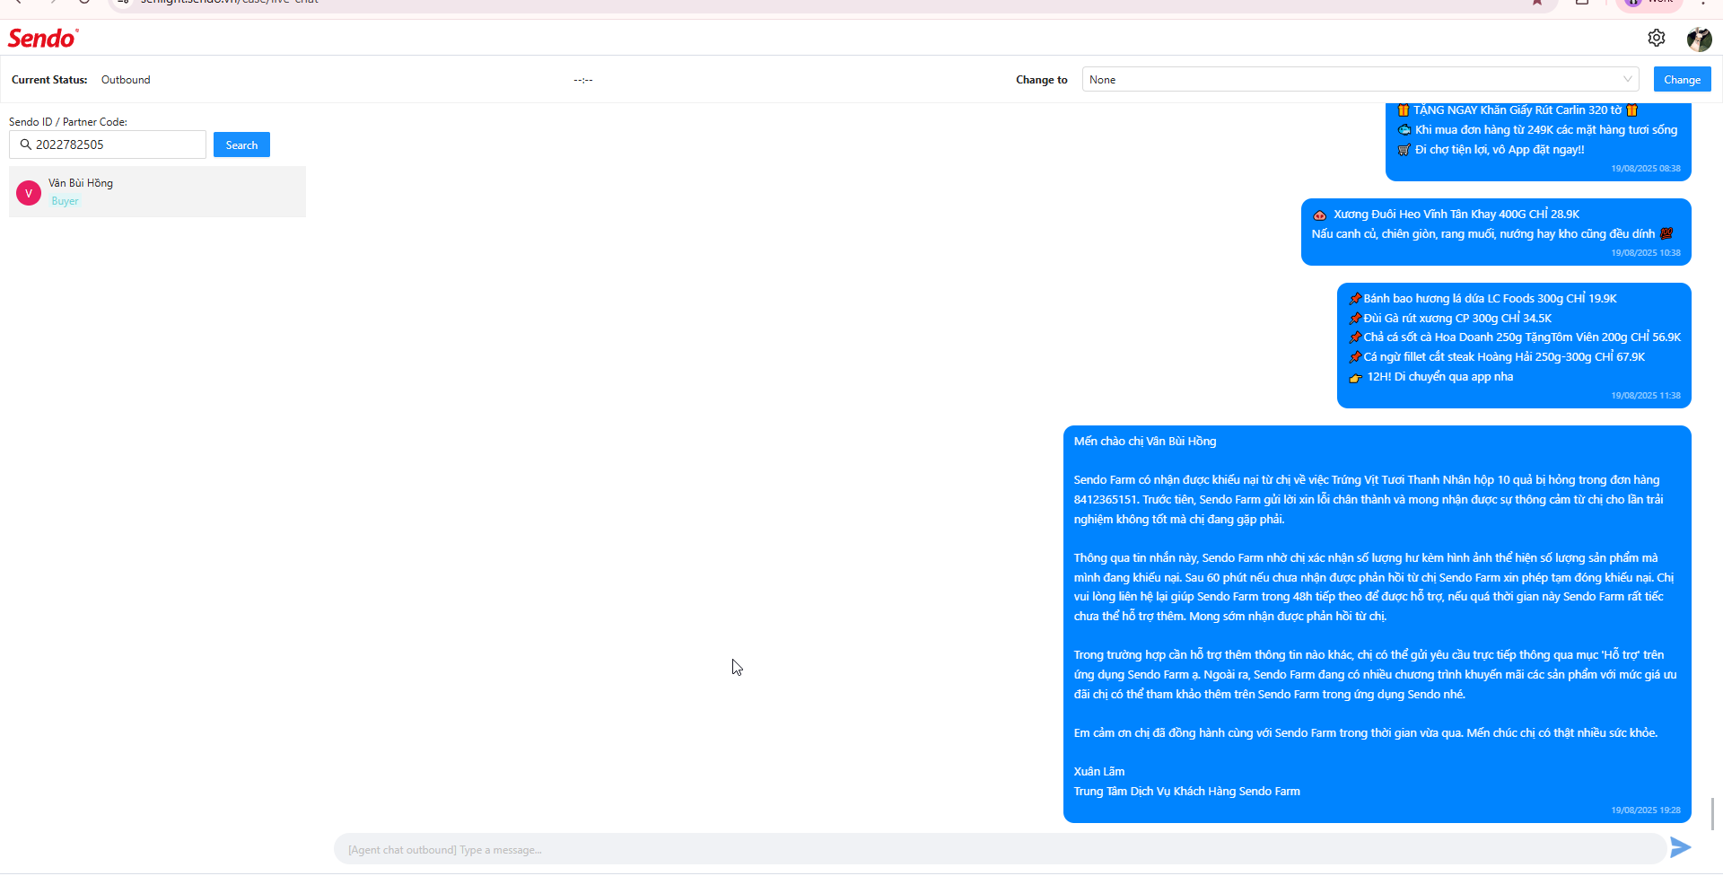1723x876 pixels.
Task: Click Trung Tâm Dịch Vụ Khách Hàng text
Action: (1186, 792)
